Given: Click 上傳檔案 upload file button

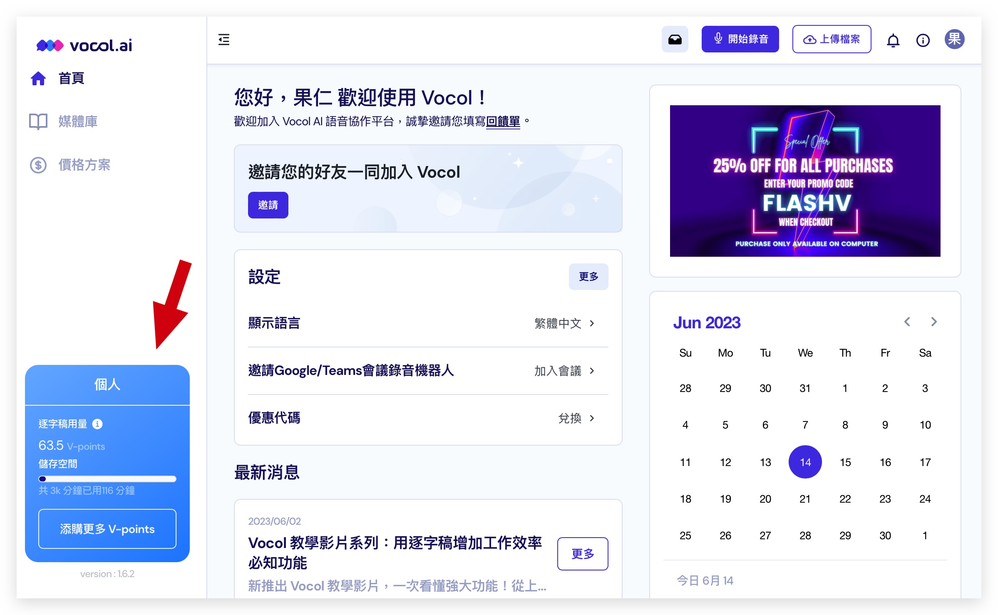Looking at the screenshot, I should [832, 39].
